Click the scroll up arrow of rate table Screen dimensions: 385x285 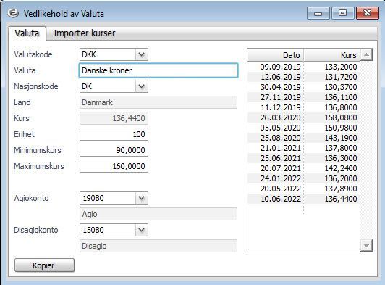tap(366, 54)
